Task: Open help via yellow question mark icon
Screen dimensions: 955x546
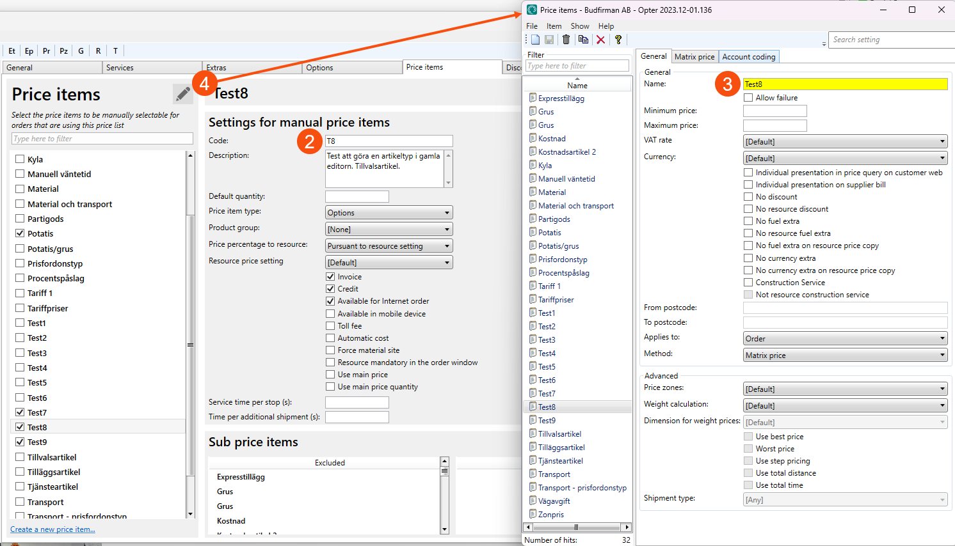Action: click(x=618, y=40)
